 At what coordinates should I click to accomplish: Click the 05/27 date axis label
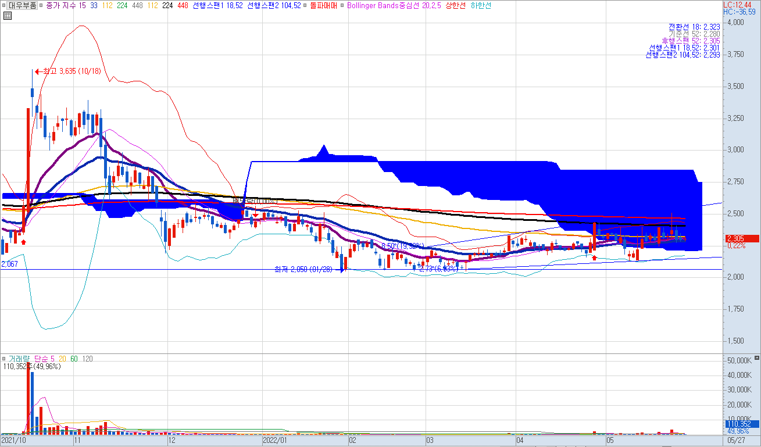tap(737, 441)
